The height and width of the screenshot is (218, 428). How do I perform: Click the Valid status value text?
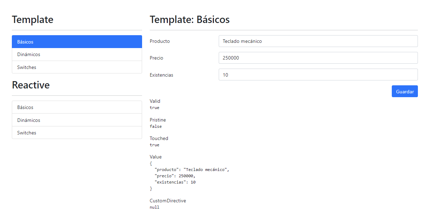[154, 107]
